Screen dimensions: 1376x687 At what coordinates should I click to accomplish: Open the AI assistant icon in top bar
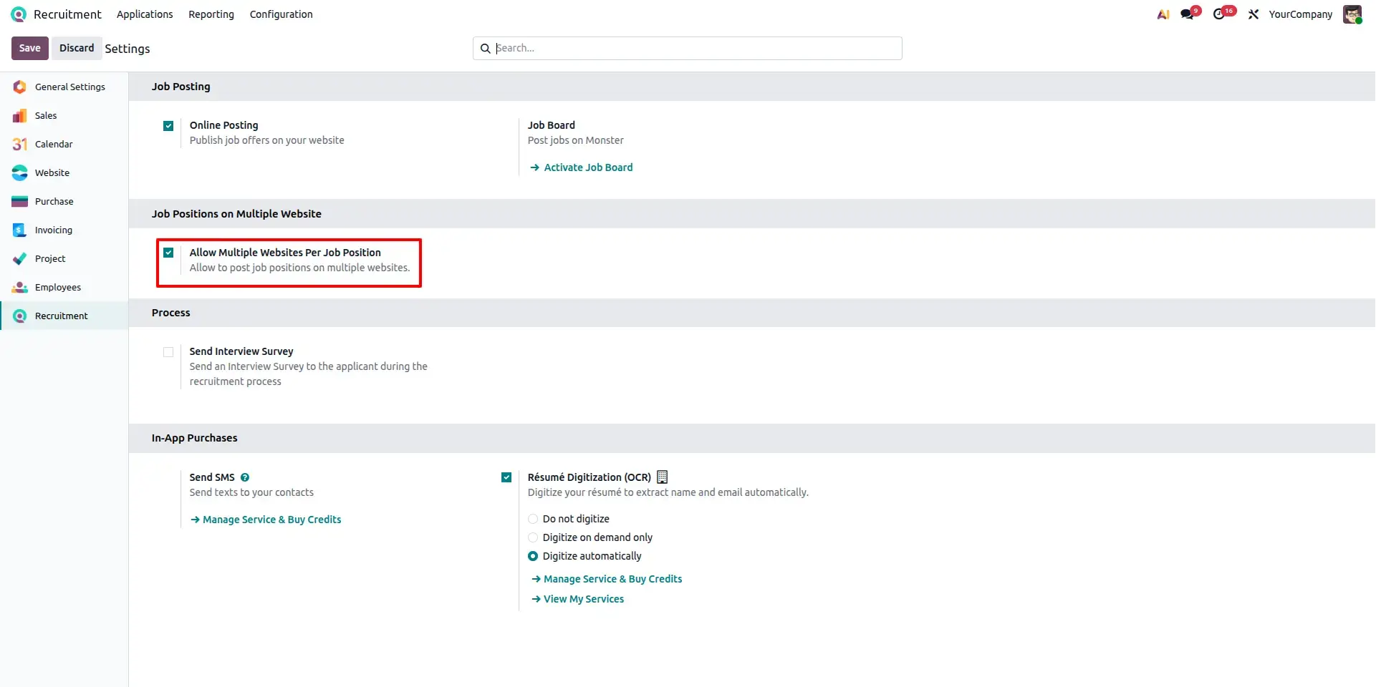(x=1163, y=14)
